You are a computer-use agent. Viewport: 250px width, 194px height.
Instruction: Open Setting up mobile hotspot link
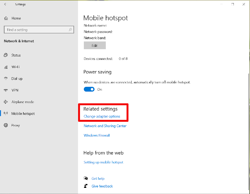(x=103, y=162)
